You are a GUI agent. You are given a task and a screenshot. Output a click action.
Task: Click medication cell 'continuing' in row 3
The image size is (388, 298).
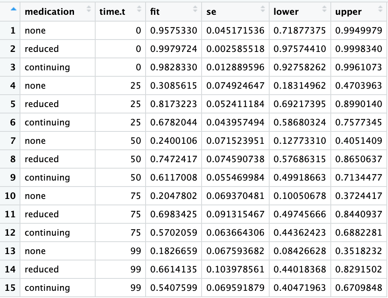47,68
